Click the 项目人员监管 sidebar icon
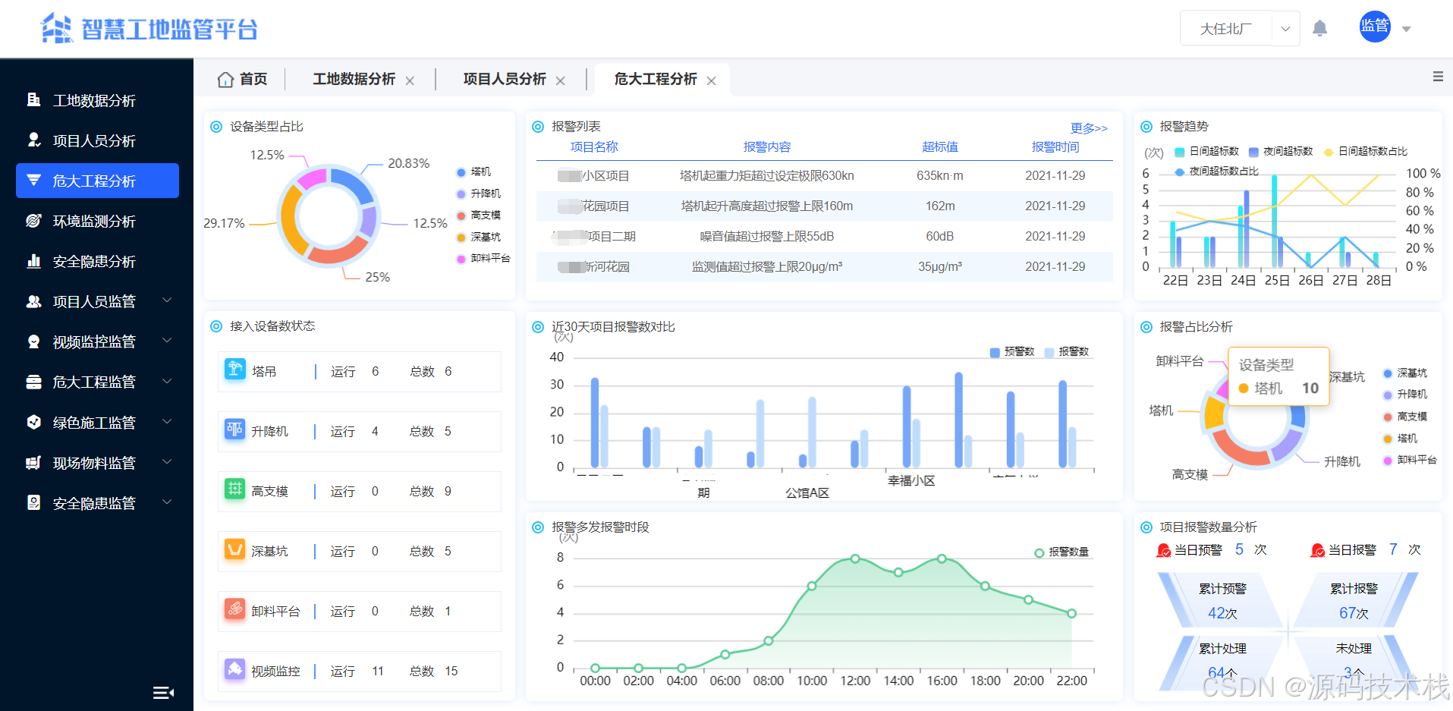 point(33,300)
